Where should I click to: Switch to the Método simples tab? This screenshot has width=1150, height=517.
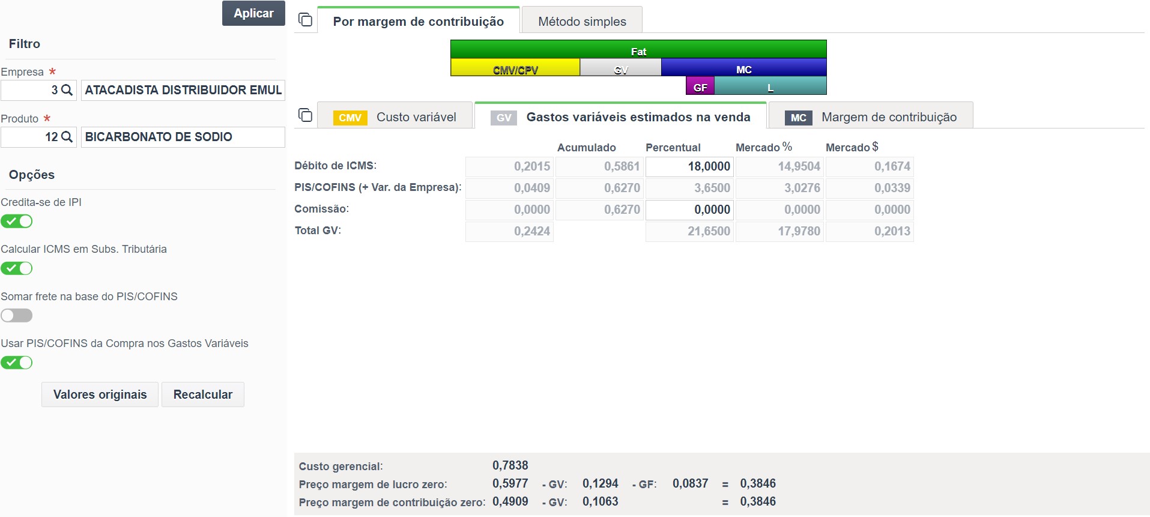point(582,22)
